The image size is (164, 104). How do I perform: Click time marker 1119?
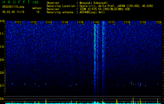point(143,22)
